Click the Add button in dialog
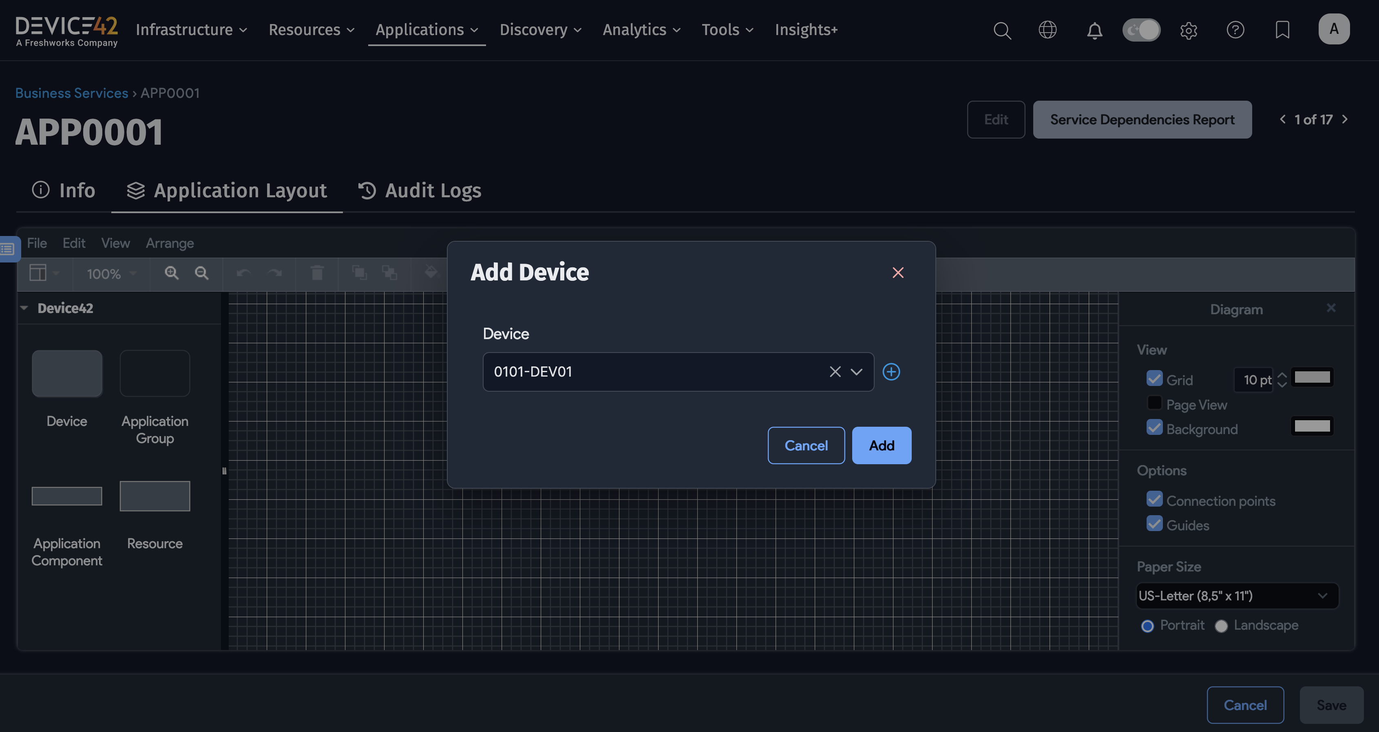 881,445
